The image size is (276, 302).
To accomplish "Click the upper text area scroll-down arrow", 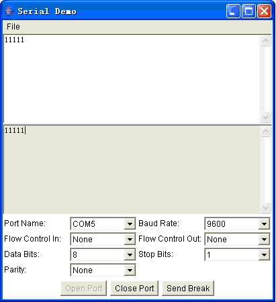I will tap(265, 117).
